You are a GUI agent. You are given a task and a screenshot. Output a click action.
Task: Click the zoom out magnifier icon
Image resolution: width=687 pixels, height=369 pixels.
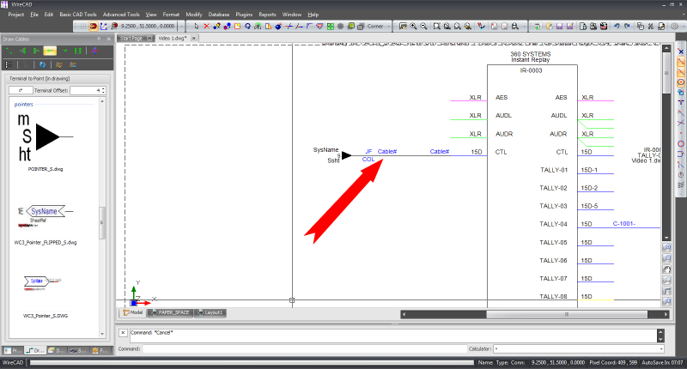(x=423, y=27)
